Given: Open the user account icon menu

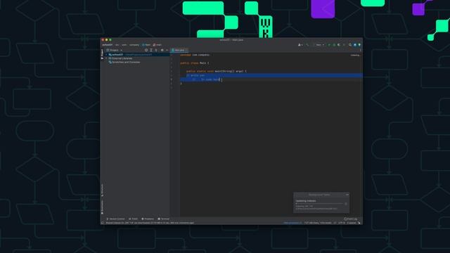Looking at the screenshot, I should coord(300,45).
